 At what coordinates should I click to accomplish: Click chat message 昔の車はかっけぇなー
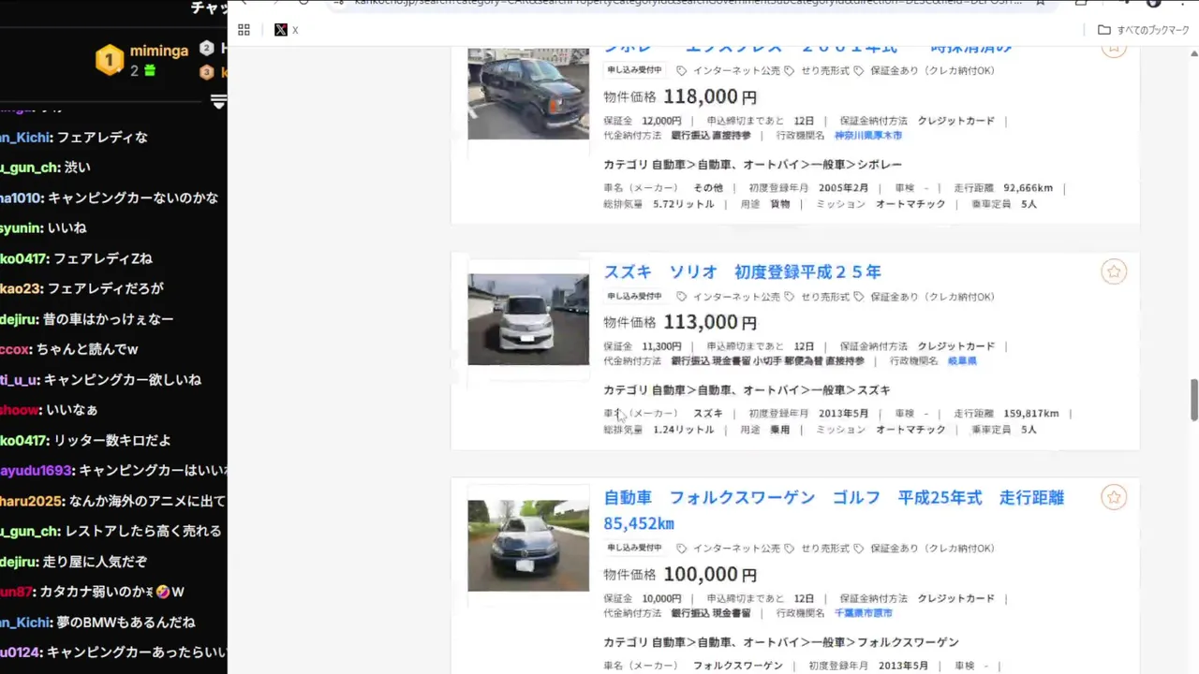click(109, 319)
